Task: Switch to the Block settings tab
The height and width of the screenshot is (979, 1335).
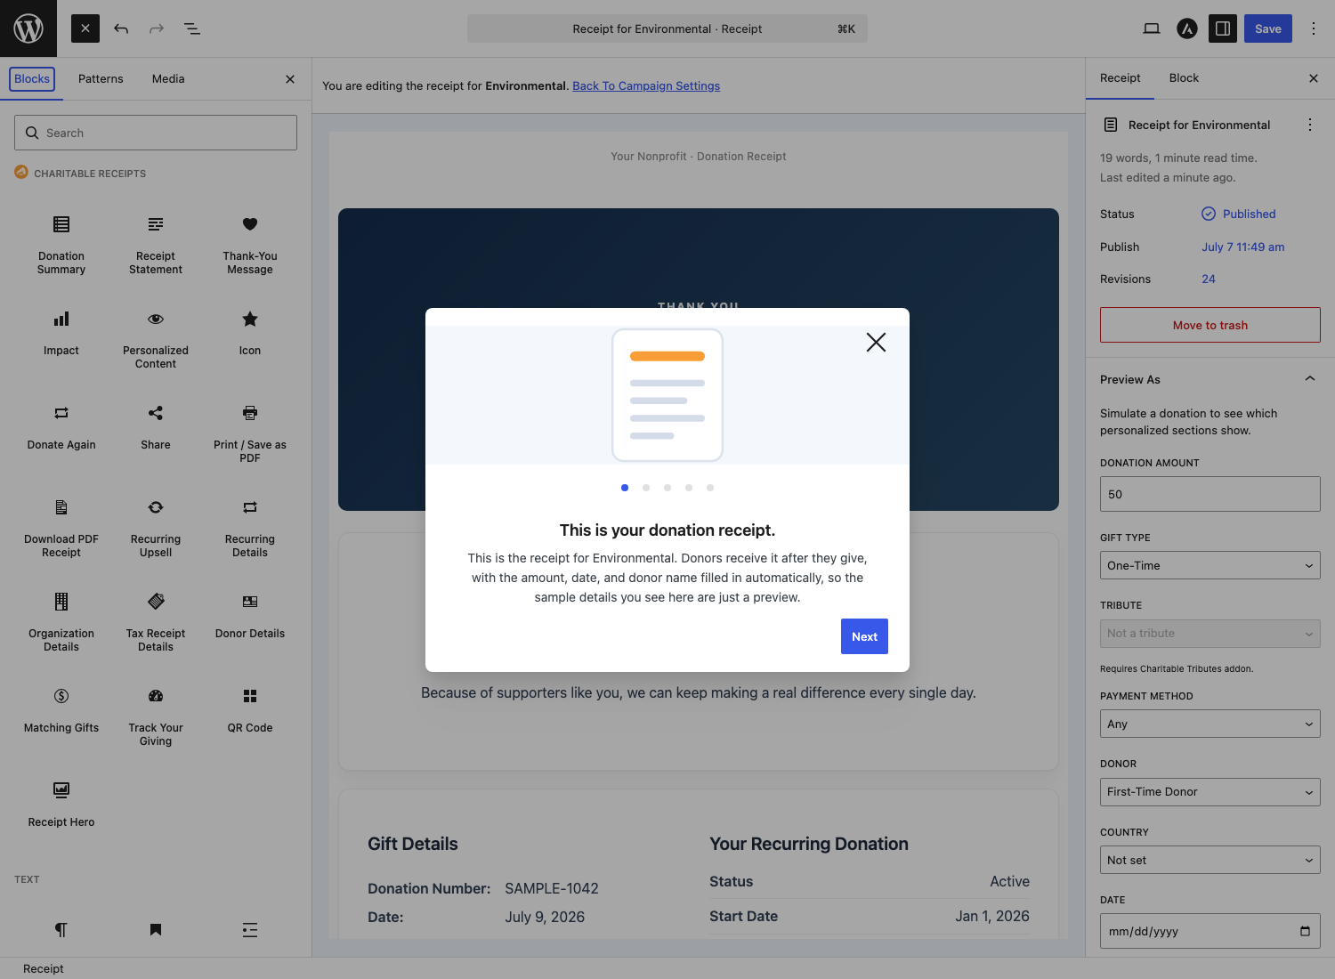Action: click(x=1184, y=78)
